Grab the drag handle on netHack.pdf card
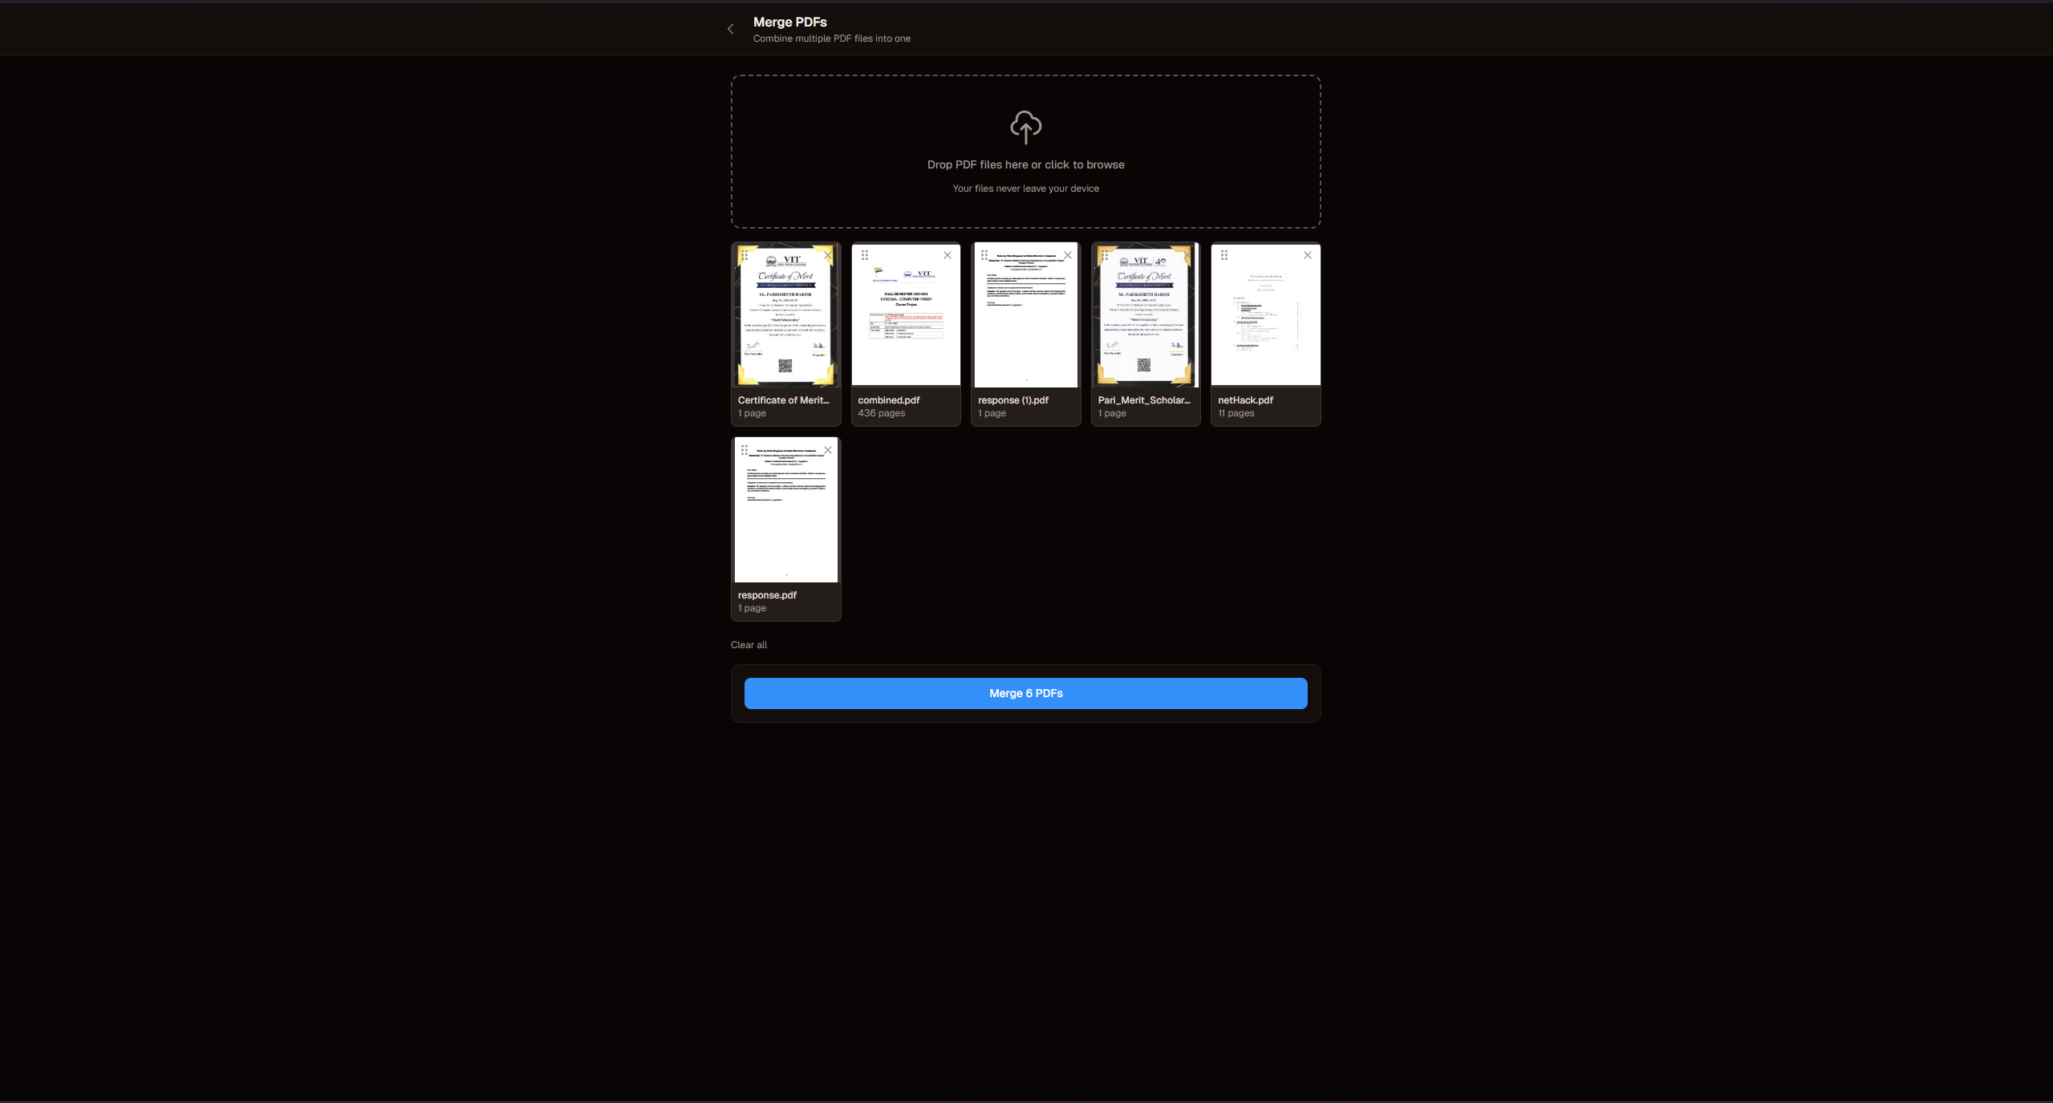 pos(1225,255)
